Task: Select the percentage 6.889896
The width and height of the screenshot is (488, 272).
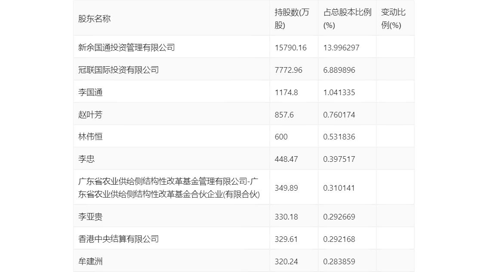Action: coord(339,70)
